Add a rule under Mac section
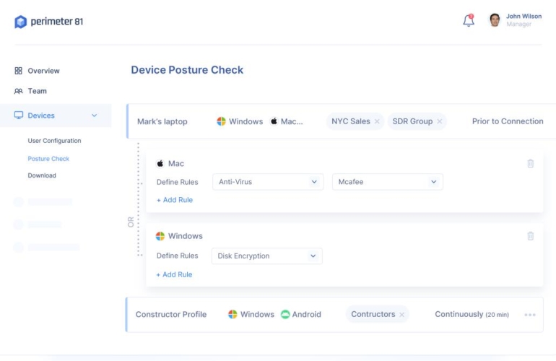 pos(175,200)
